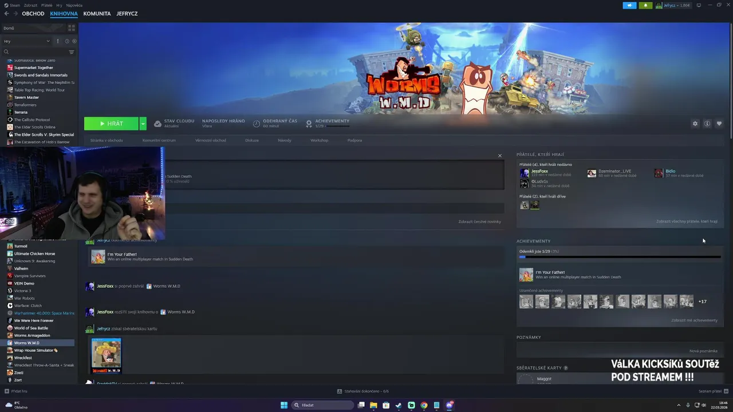Open Stránka v obchodě link
The height and width of the screenshot is (412, 733).
pos(107,140)
